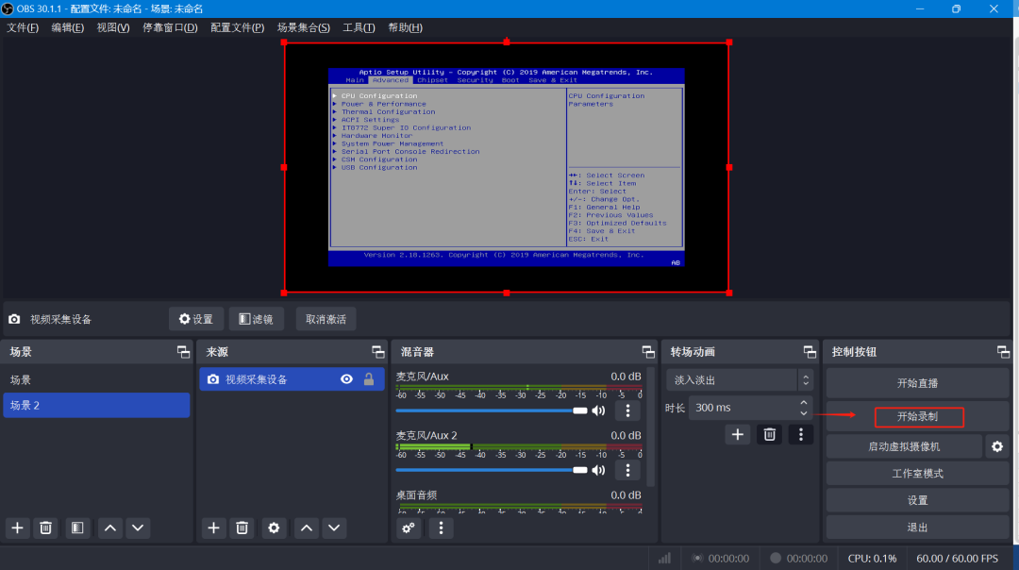Click the 桌面音频 channel label

point(417,495)
